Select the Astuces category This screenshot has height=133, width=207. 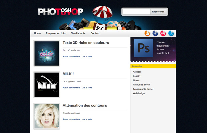(x=137, y=72)
